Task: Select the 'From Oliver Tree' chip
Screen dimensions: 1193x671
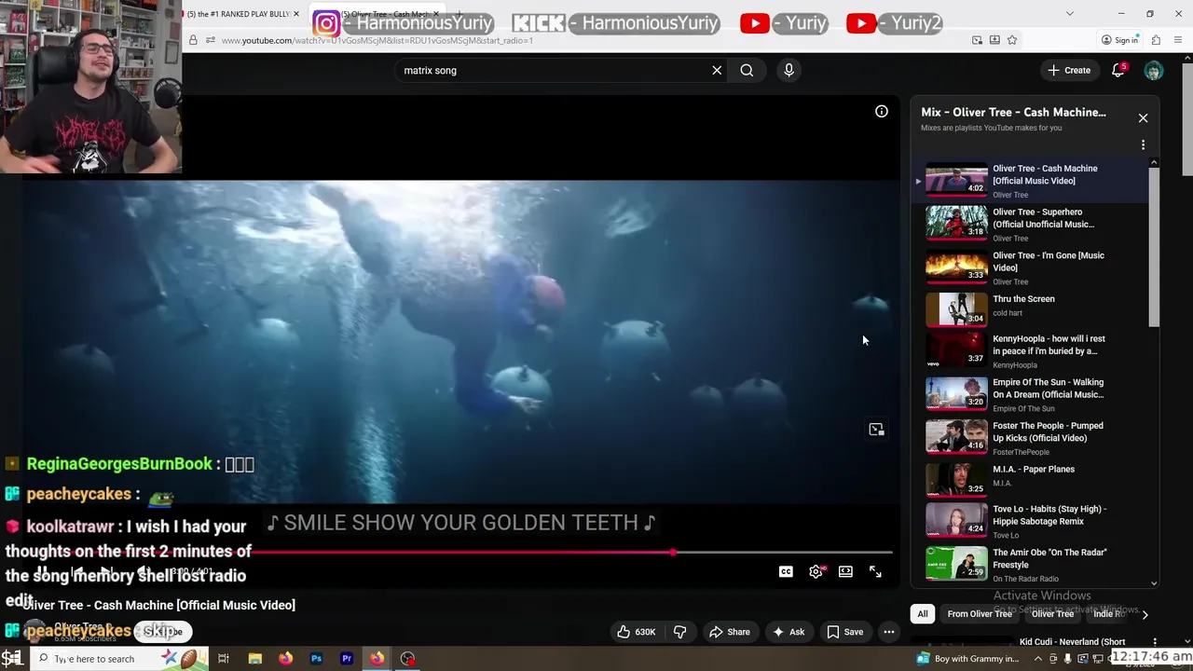Action: (x=980, y=614)
